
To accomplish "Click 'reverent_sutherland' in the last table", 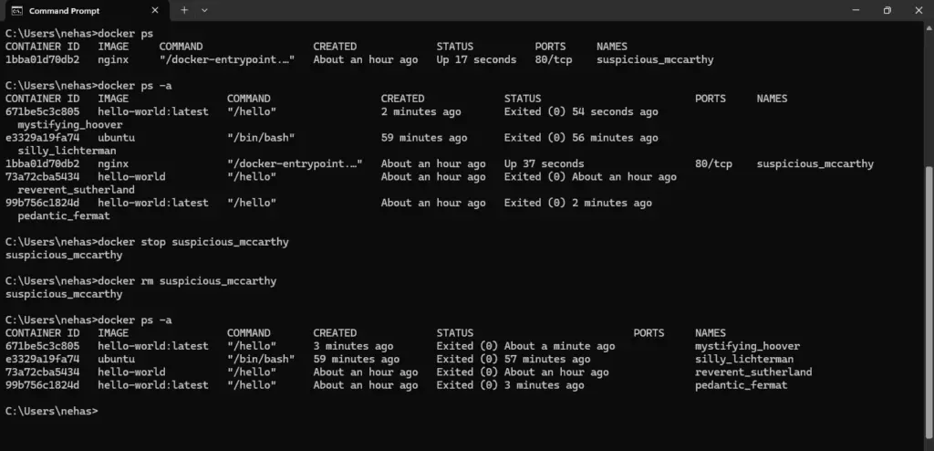I will [752, 372].
